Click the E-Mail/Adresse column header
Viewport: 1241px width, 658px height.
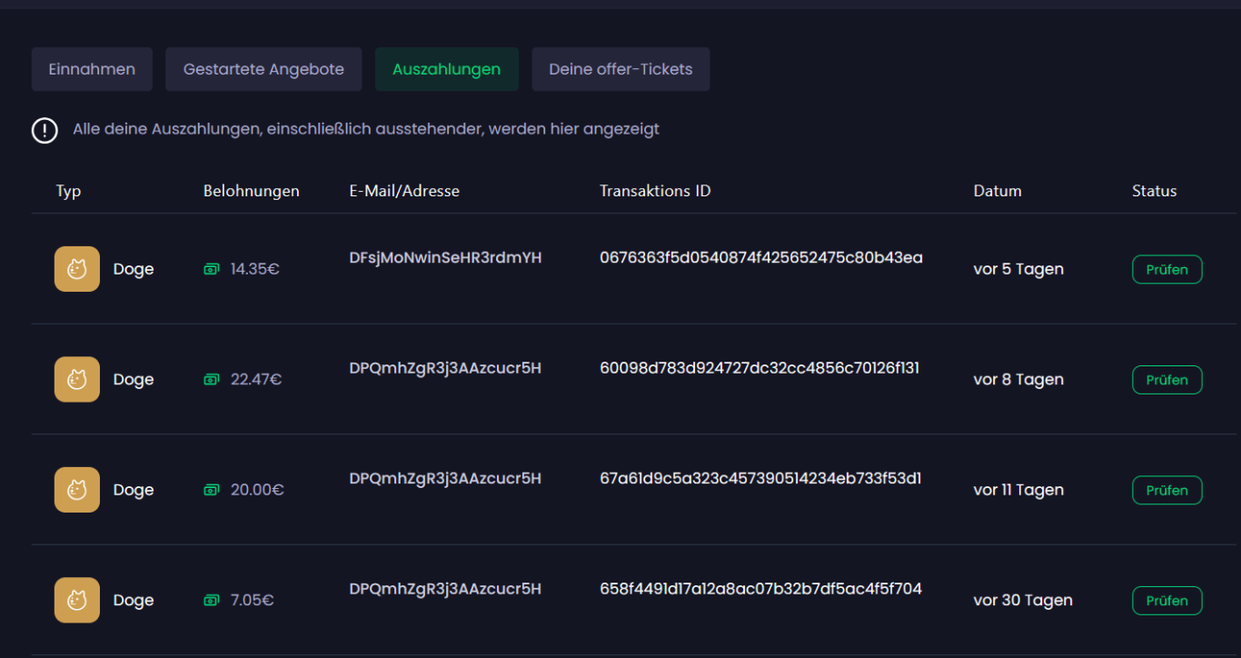click(404, 191)
